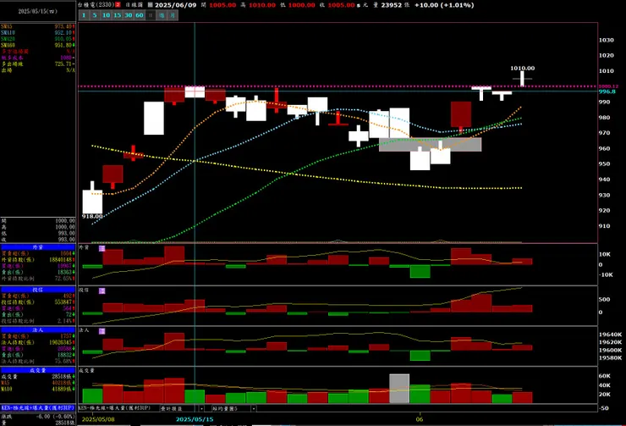The image size is (626, 426).
Task: Click the gray rectangle zone on the candlestick chart
Action: pyautogui.click(x=430, y=144)
